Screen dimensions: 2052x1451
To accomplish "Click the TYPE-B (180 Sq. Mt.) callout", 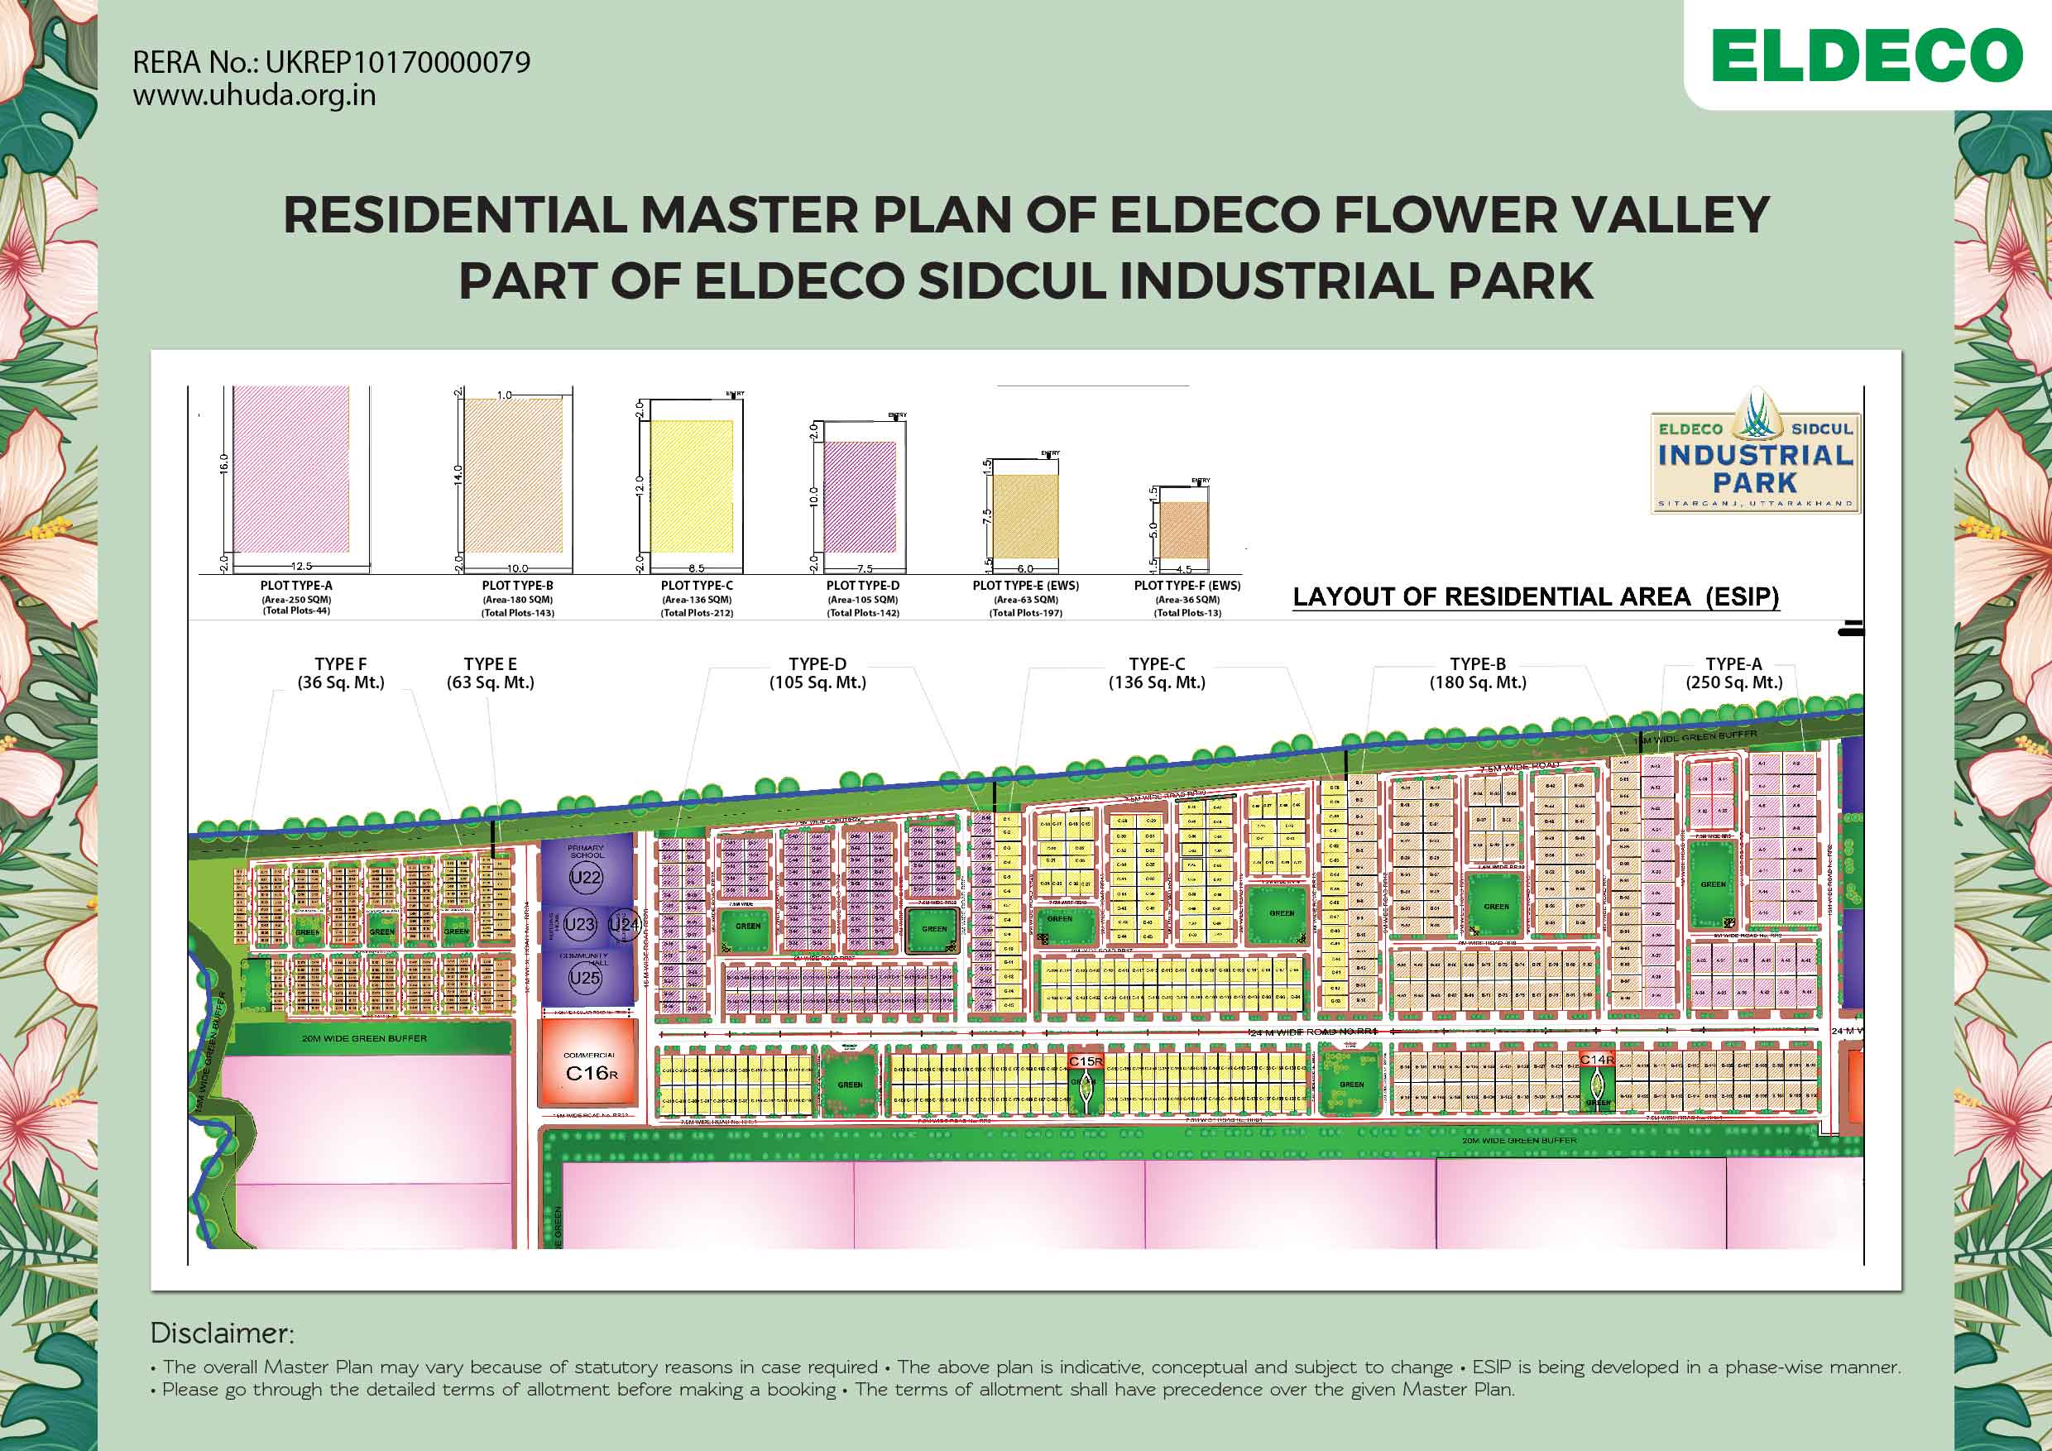I will coord(1477,673).
